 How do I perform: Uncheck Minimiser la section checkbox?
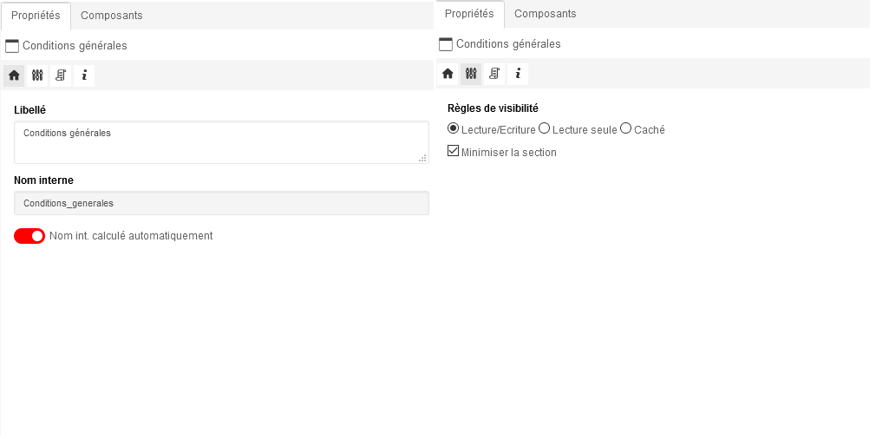click(453, 151)
